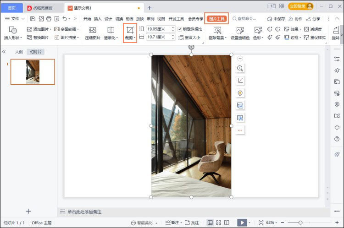Image resolution: width=344 pixels, height=228 pixels.
Task: Open the Color (色彩) adjustment icon
Action: pyautogui.click(x=258, y=30)
